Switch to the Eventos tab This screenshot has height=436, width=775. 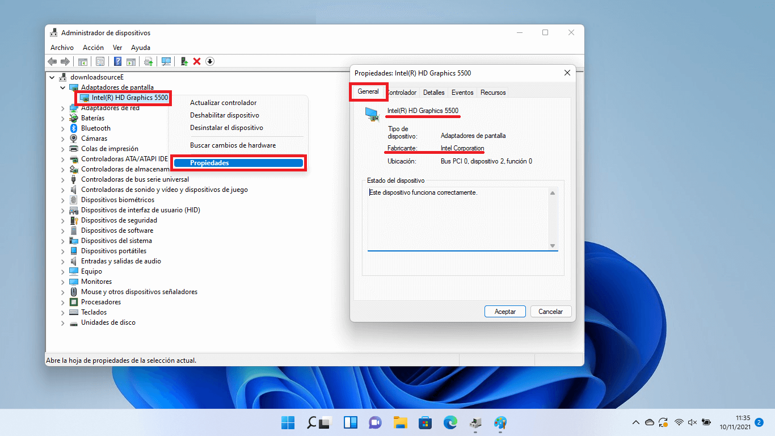click(462, 93)
